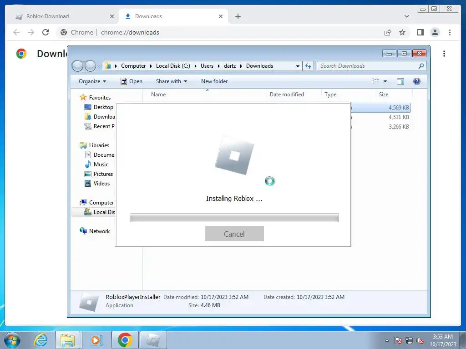Viewport: 466px width, 349px height.
Task: Select the 4,531 KB file row
Action: 381,117
